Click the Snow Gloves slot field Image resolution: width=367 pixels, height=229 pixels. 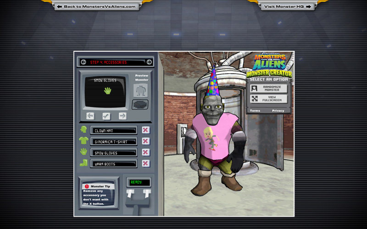coord(114,153)
